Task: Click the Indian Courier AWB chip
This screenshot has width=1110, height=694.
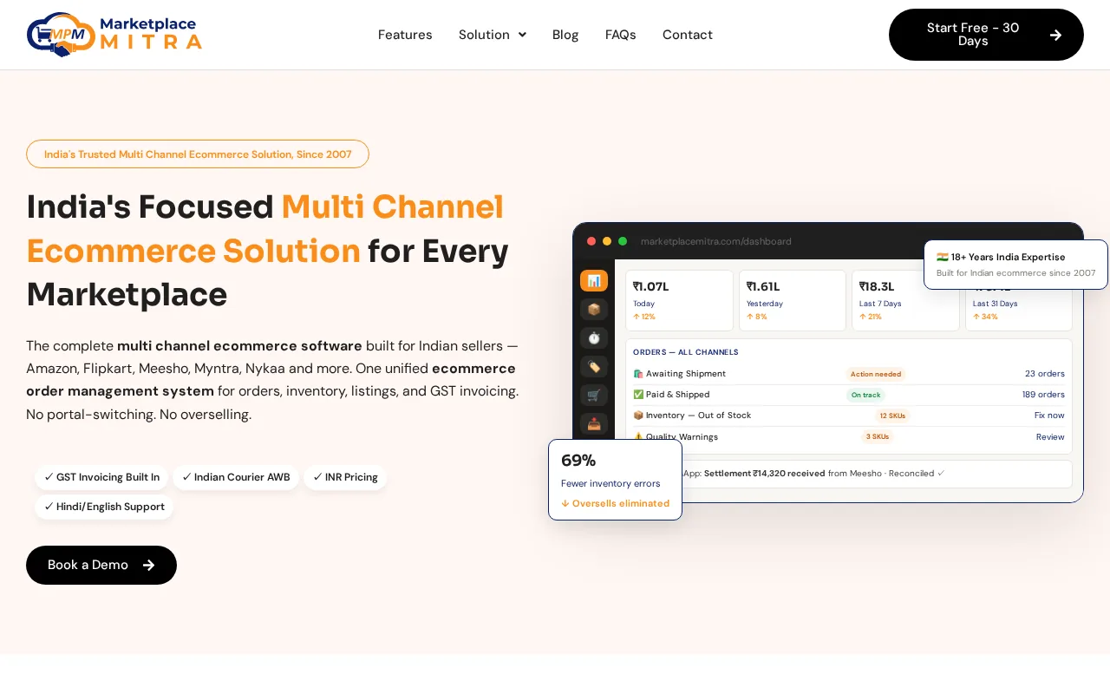Action: (236, 477)
